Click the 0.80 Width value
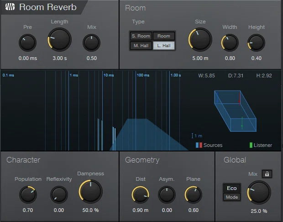The height and width of the screenshot is (222, 283). pos(230,58)
